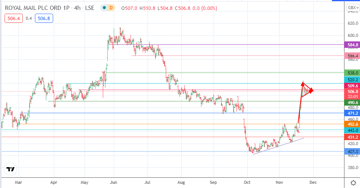Click the high value H510.8 in header

tap(148, 8)
